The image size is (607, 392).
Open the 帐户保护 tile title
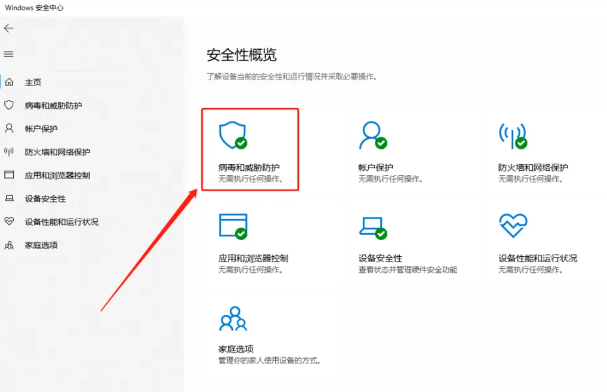coord(376,167)
